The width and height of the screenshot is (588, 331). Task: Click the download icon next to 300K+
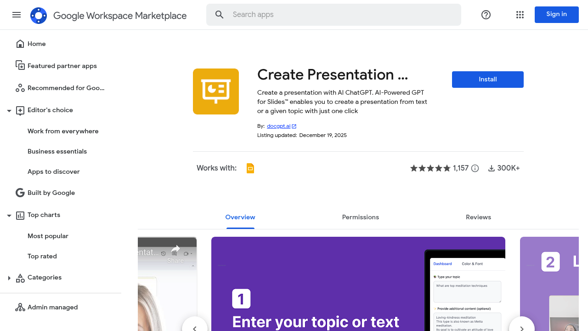pos(491,168)
